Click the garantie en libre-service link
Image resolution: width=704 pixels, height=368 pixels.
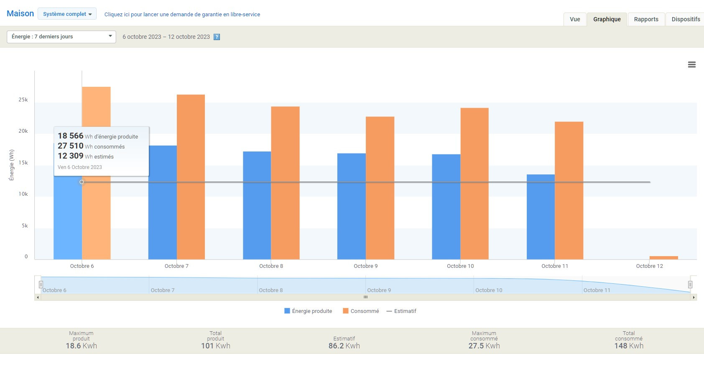(x=182, y=15)
